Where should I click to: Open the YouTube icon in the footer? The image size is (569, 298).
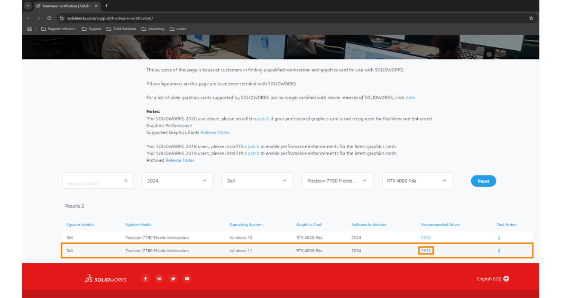click(187, 279)
